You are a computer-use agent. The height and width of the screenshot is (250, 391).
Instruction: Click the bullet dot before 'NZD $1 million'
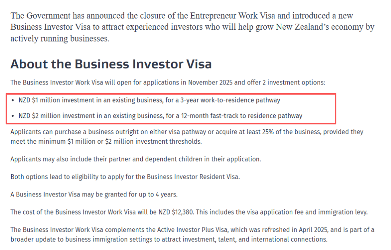click(14, 100)
